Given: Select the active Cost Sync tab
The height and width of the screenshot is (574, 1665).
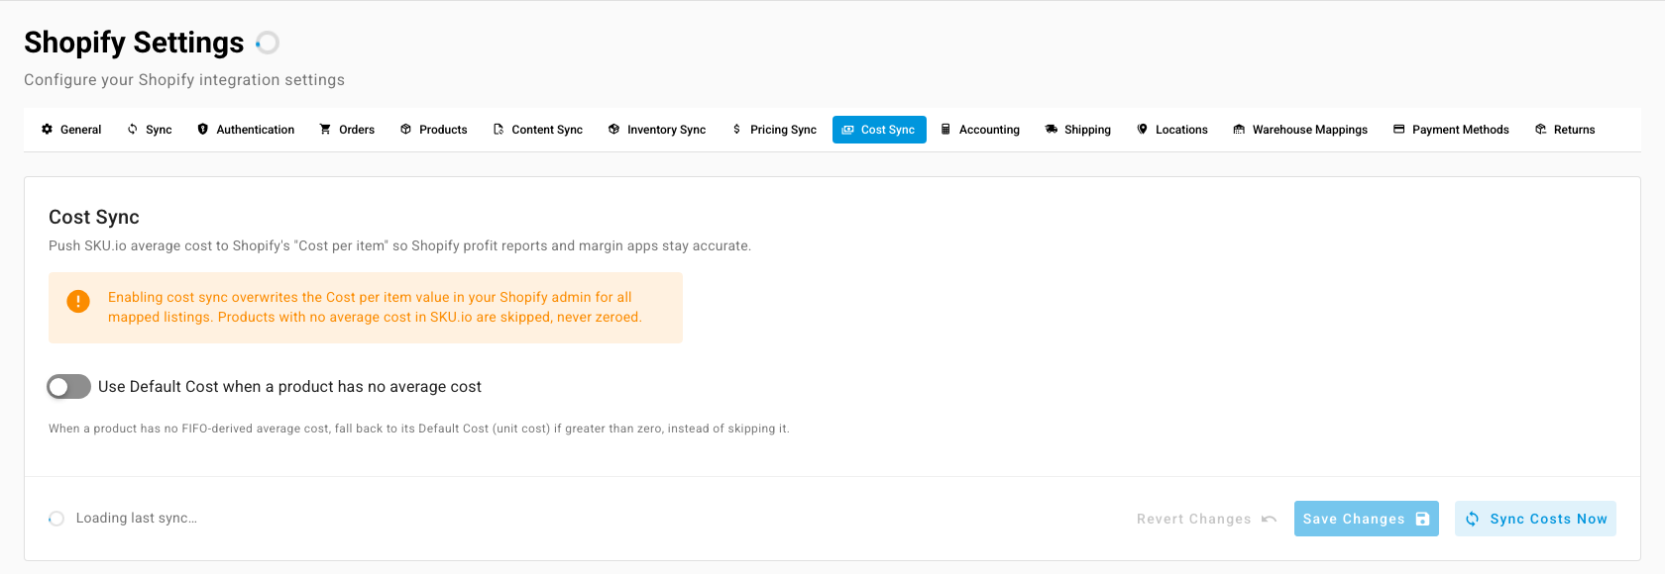Looking at the screenshot, I should point(879,130).
